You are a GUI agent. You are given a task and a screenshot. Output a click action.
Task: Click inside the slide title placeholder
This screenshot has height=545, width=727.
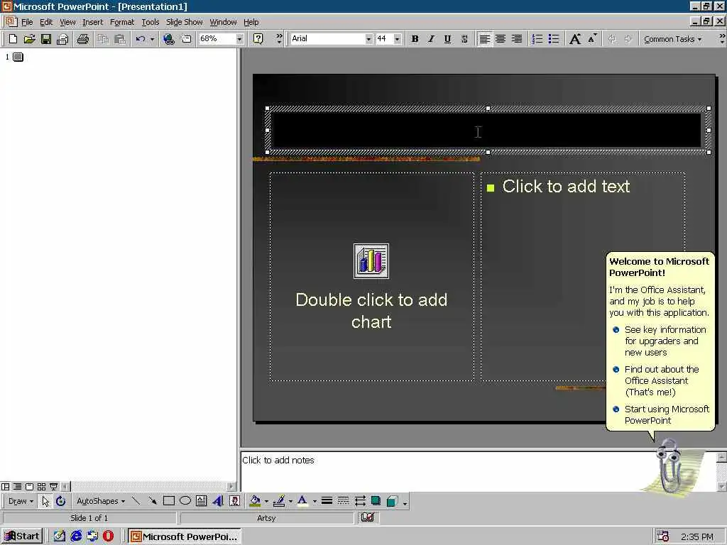[x=488, y=131]
